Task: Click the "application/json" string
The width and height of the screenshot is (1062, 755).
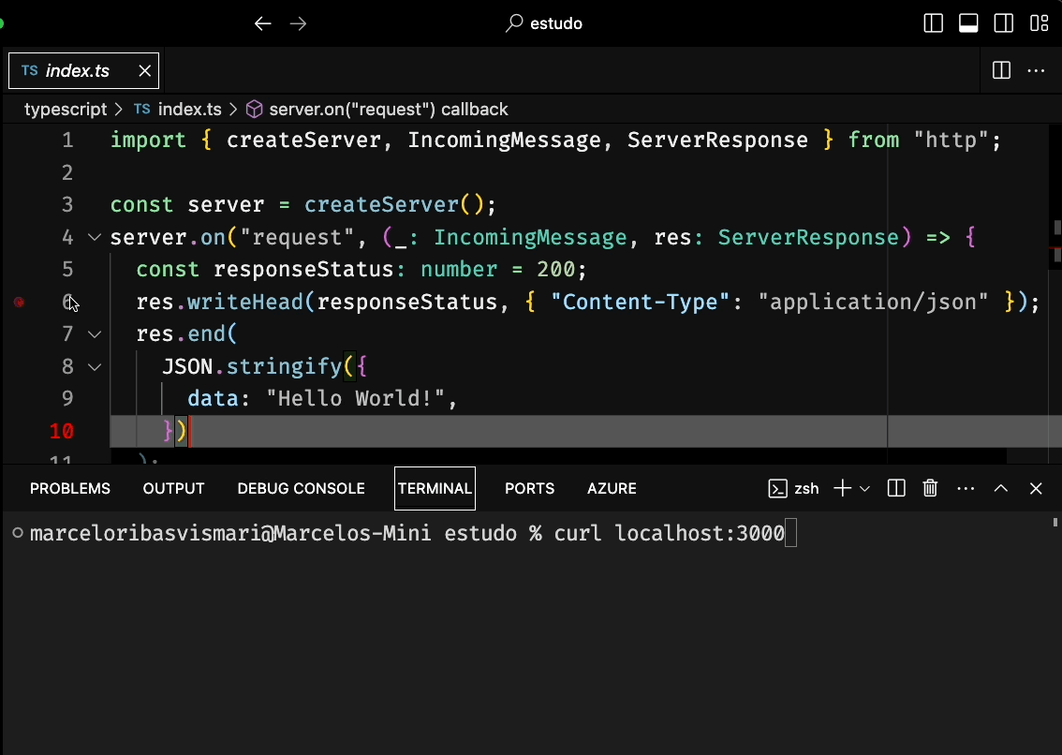Action: [x=873, y=302]
